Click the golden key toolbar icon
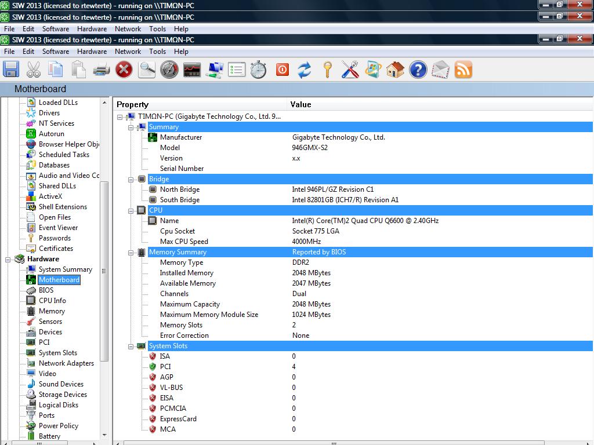This screenshot has height=445, width=594. click(328, 70)
